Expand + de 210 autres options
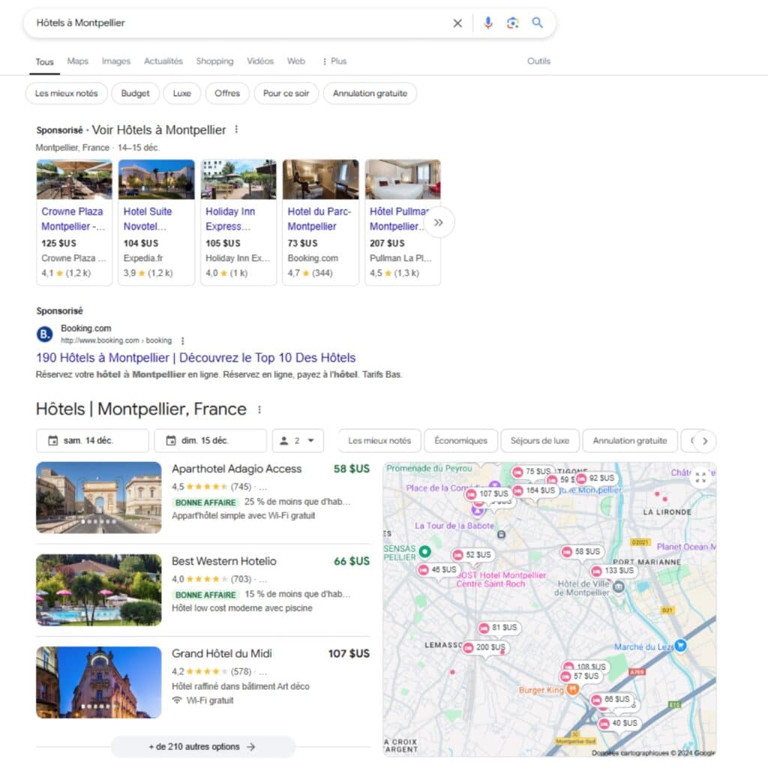The height and width of the screenshot is (768, 768). 202,746
